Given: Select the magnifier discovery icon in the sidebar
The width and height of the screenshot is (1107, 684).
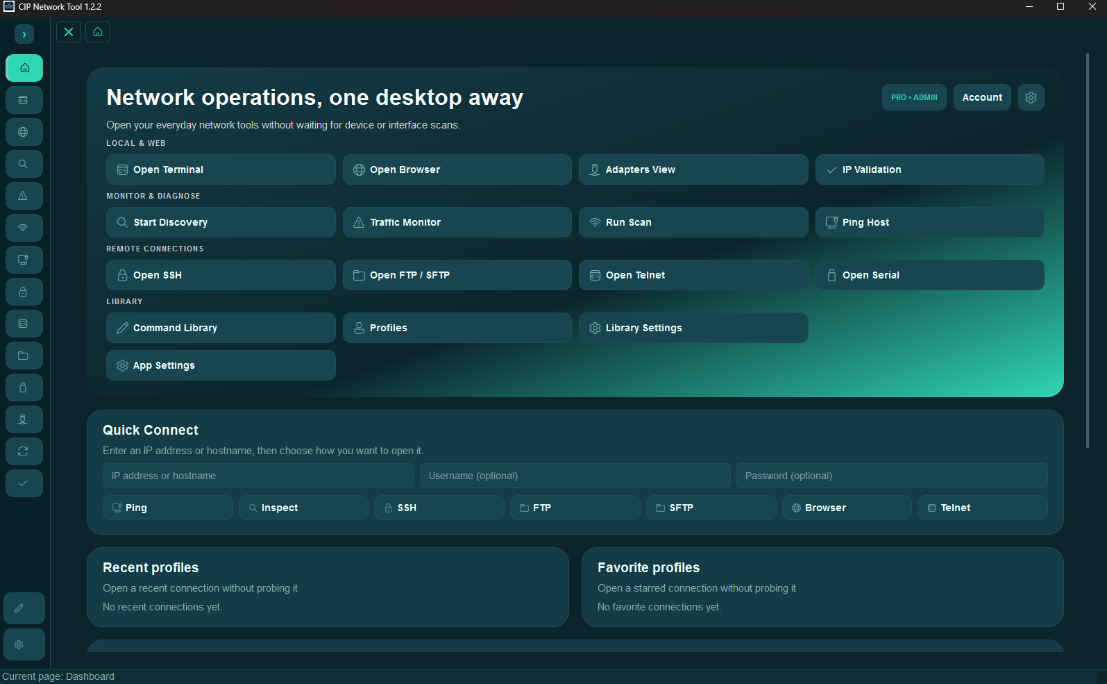Looking at the screenshot, I should [24, 164].
